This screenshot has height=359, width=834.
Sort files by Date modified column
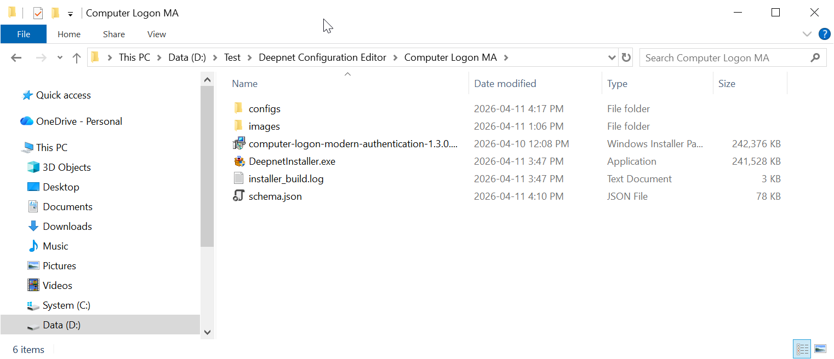pos(505,84)
